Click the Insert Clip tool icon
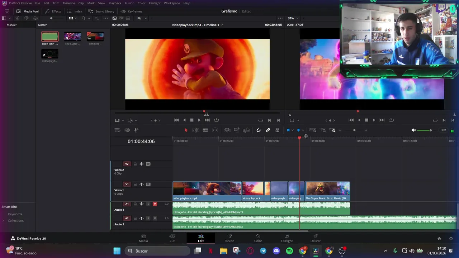The width and height of the screenshot is (459, 258). click(227, 130)
